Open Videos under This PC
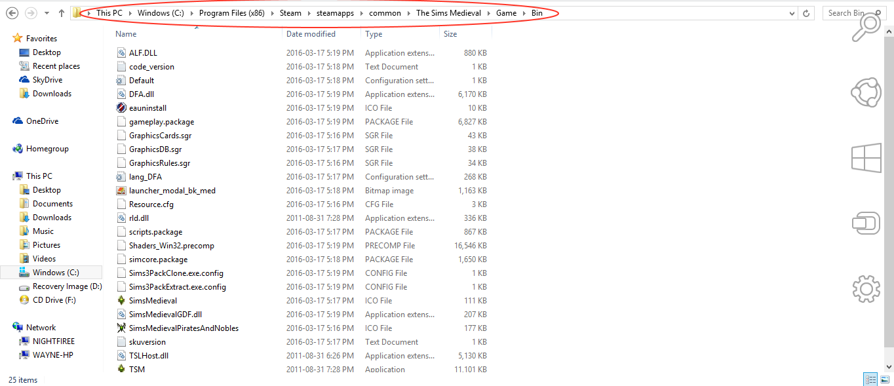Viewport: 894px width, 386px height. (x=45, y=259)
